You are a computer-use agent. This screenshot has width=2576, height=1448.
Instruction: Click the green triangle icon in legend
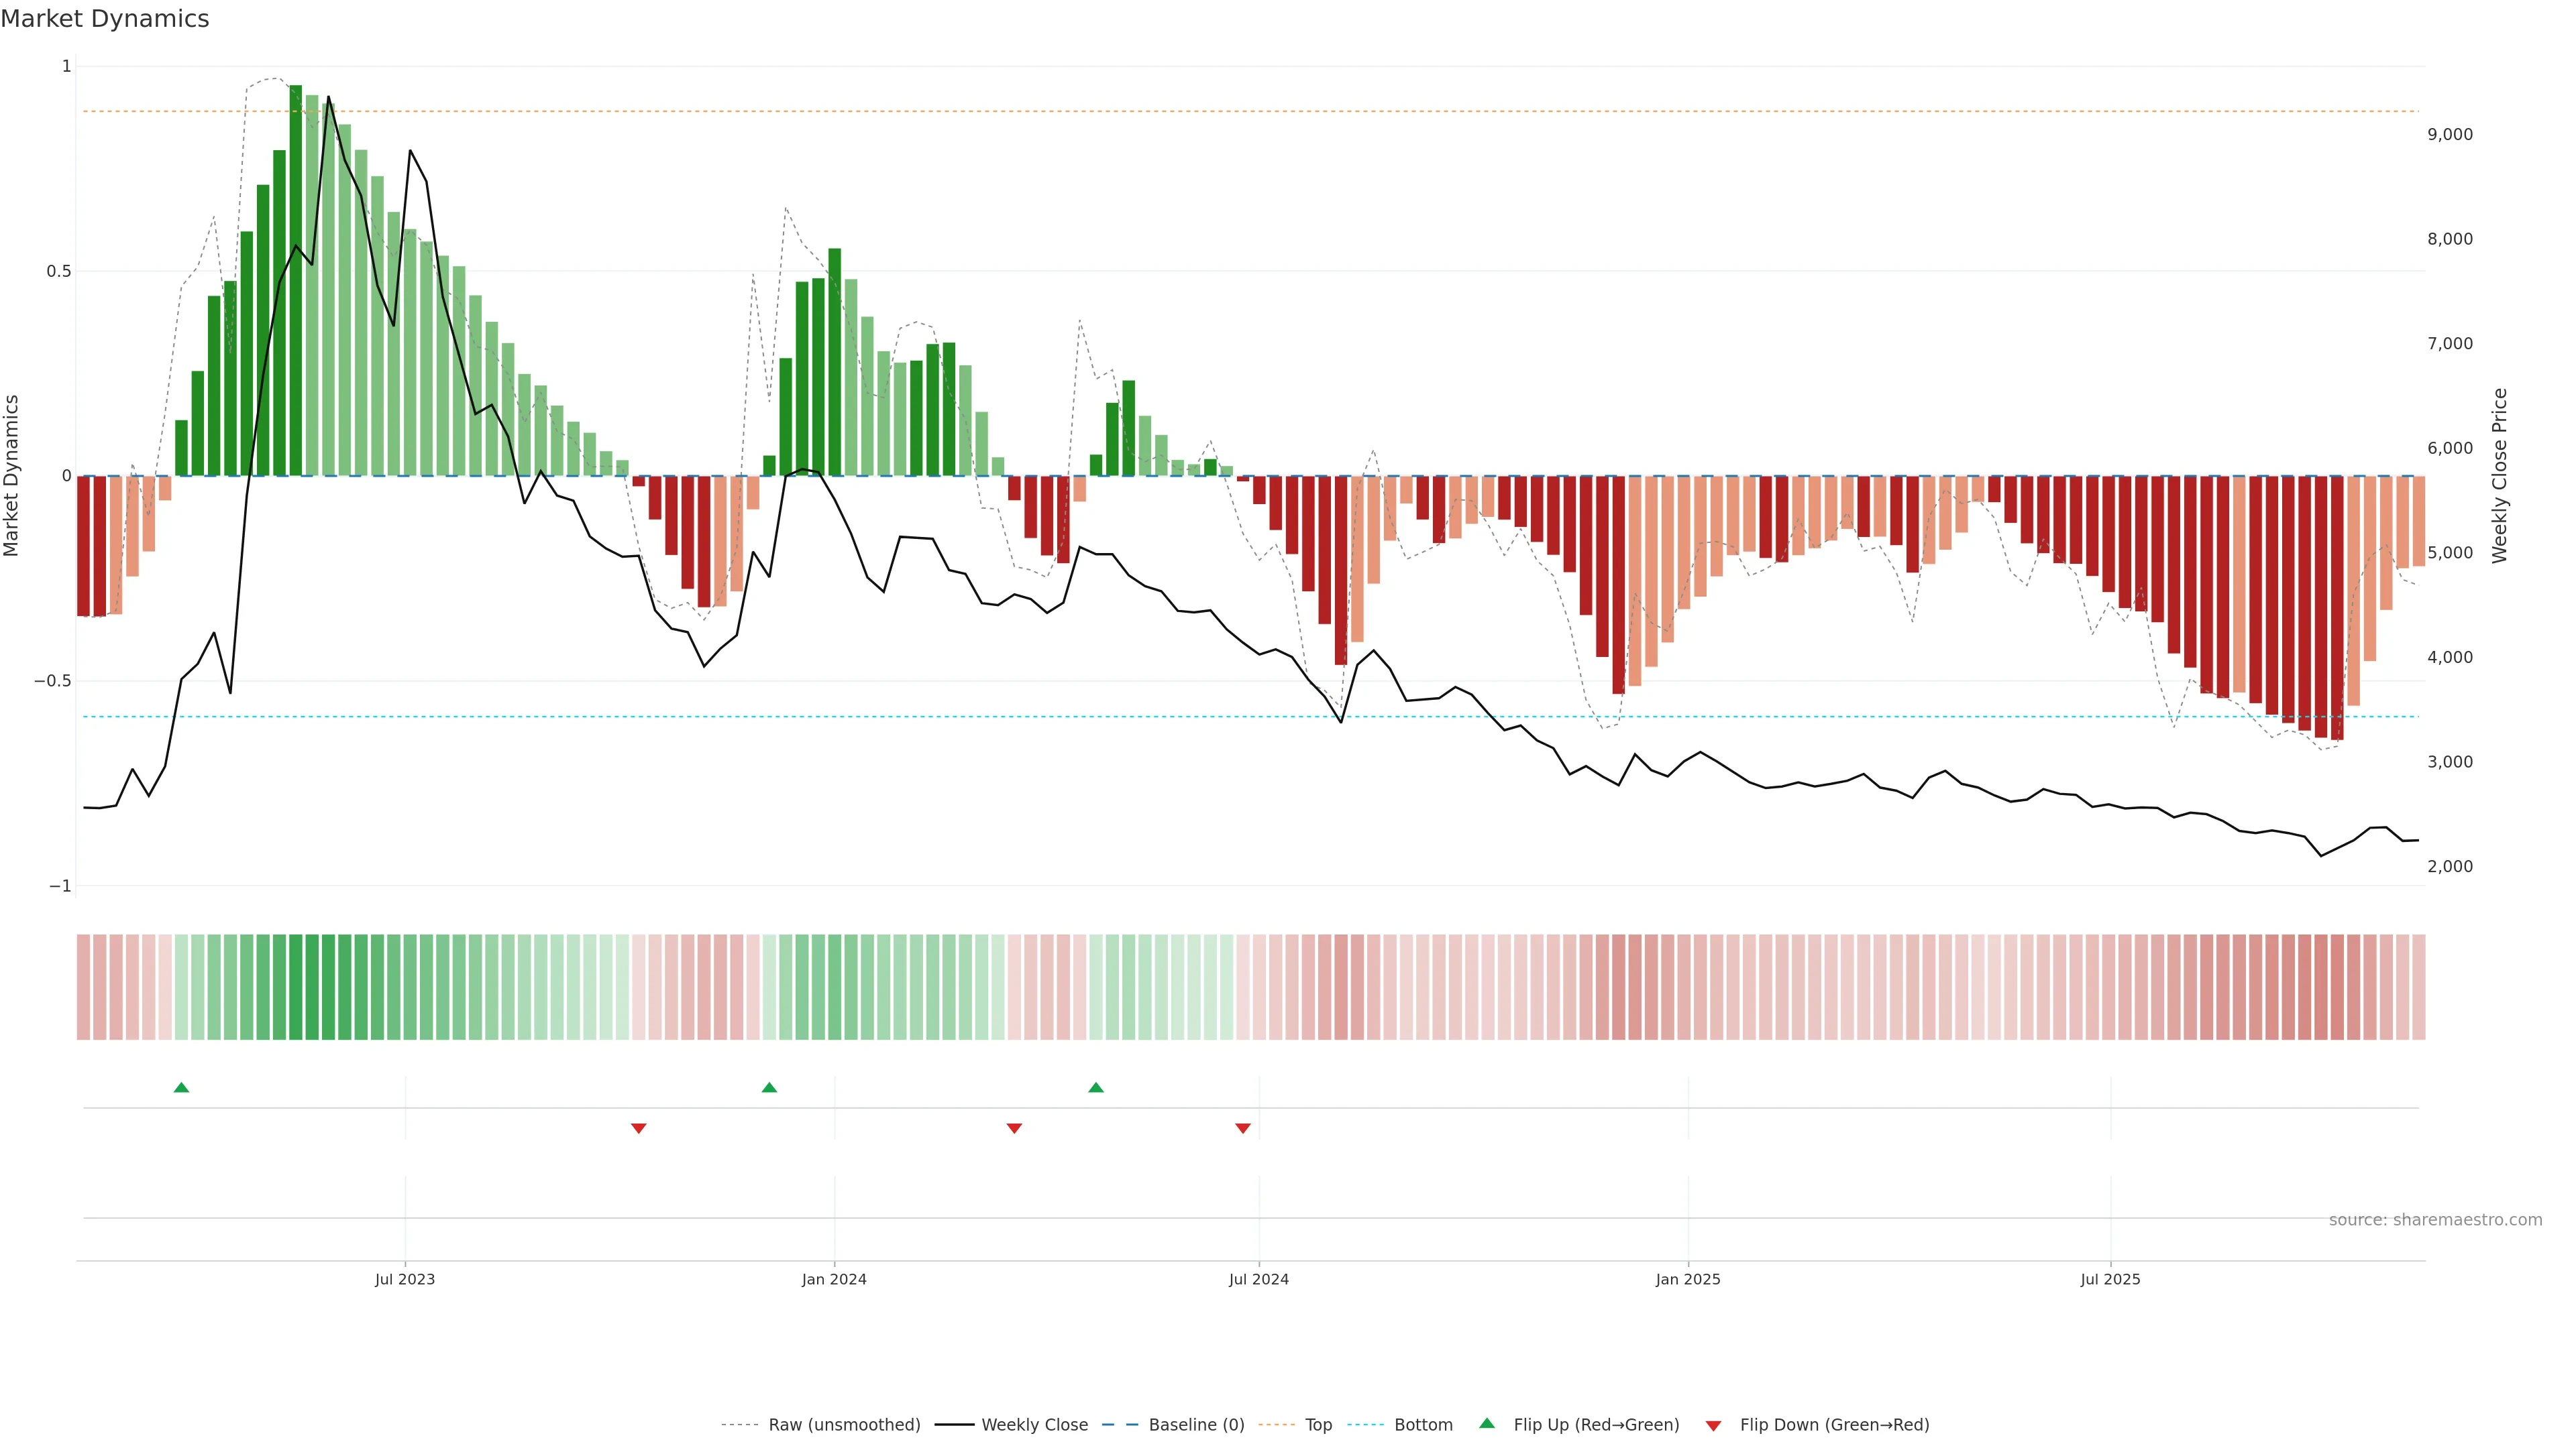coord(1487,1423)
